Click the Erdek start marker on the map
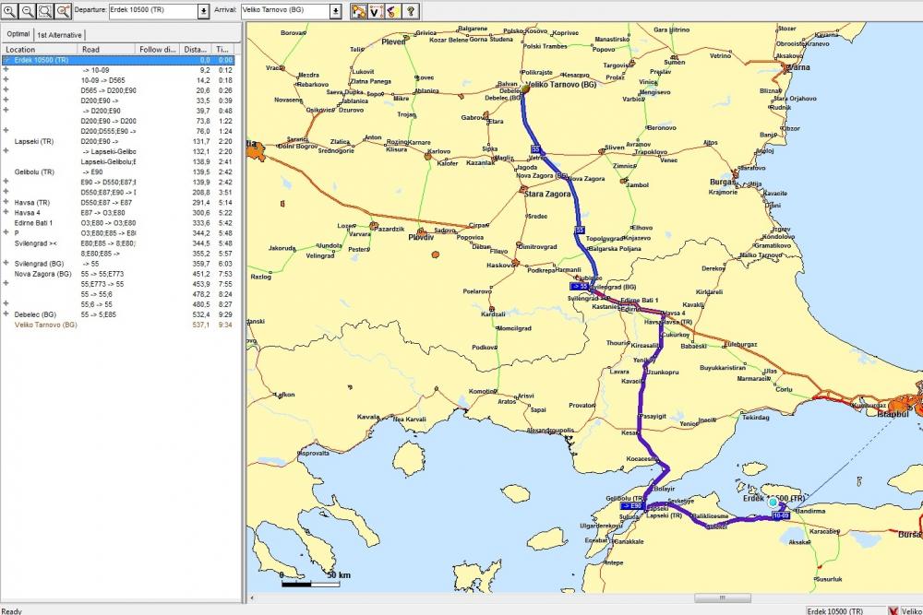923x615 pixels. tap(773, 503)
